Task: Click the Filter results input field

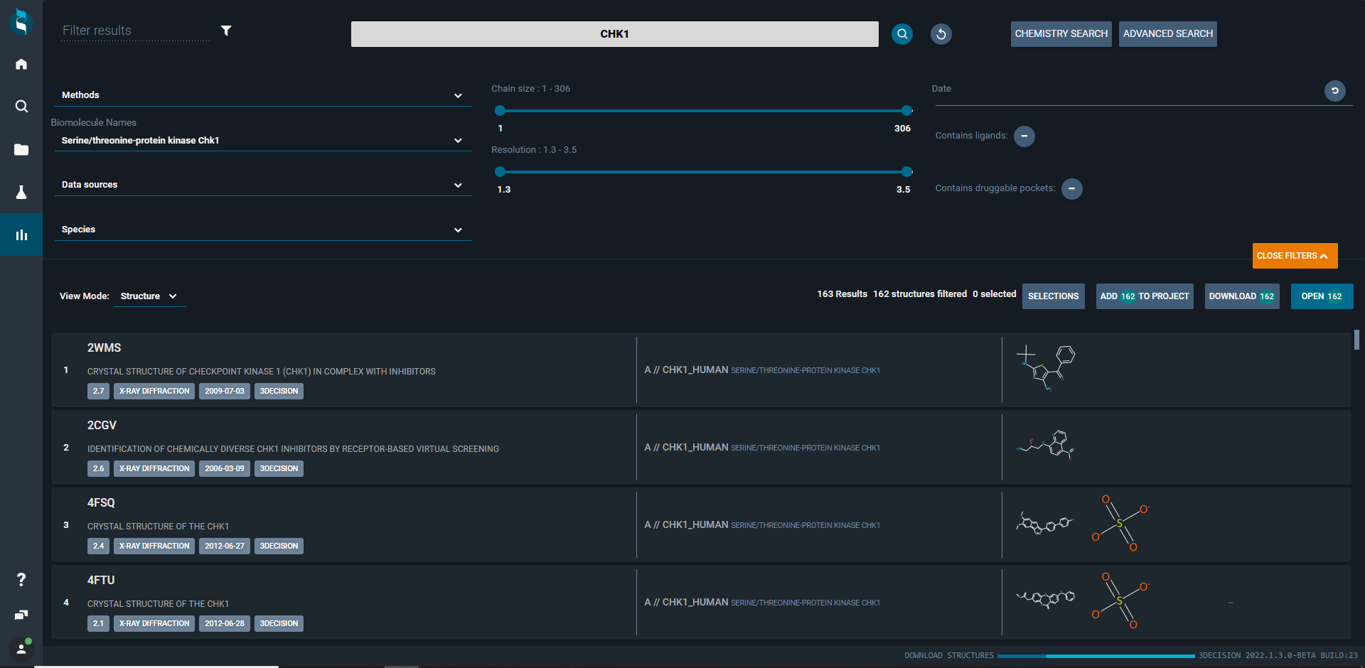Action: 135,31
